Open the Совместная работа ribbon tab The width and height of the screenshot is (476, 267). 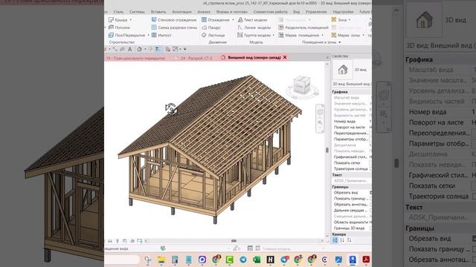270,12
